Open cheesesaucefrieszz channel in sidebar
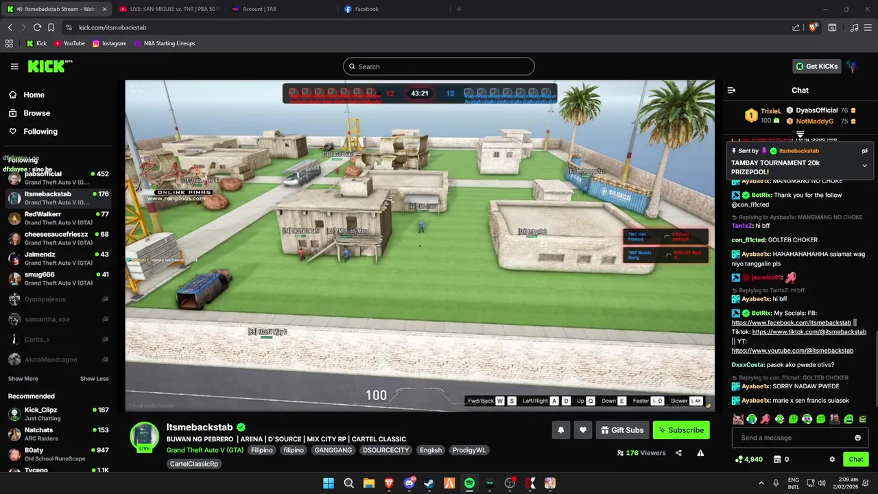878x494 pixels. (58, 238)
